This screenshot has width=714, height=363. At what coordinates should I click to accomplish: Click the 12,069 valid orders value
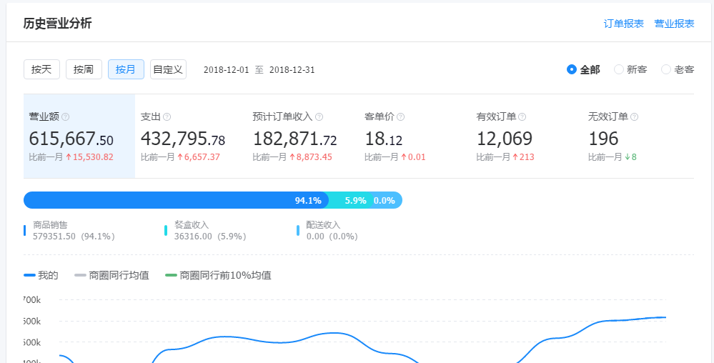pyautogui.click(x=505, y=139)
